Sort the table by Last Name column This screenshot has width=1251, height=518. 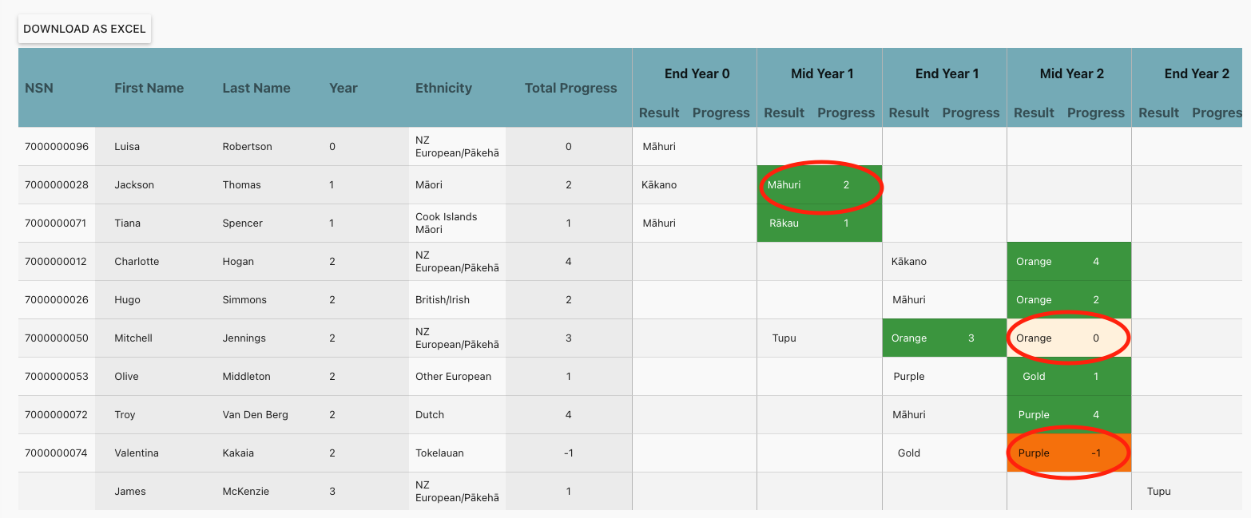click(x=256, y=88)
